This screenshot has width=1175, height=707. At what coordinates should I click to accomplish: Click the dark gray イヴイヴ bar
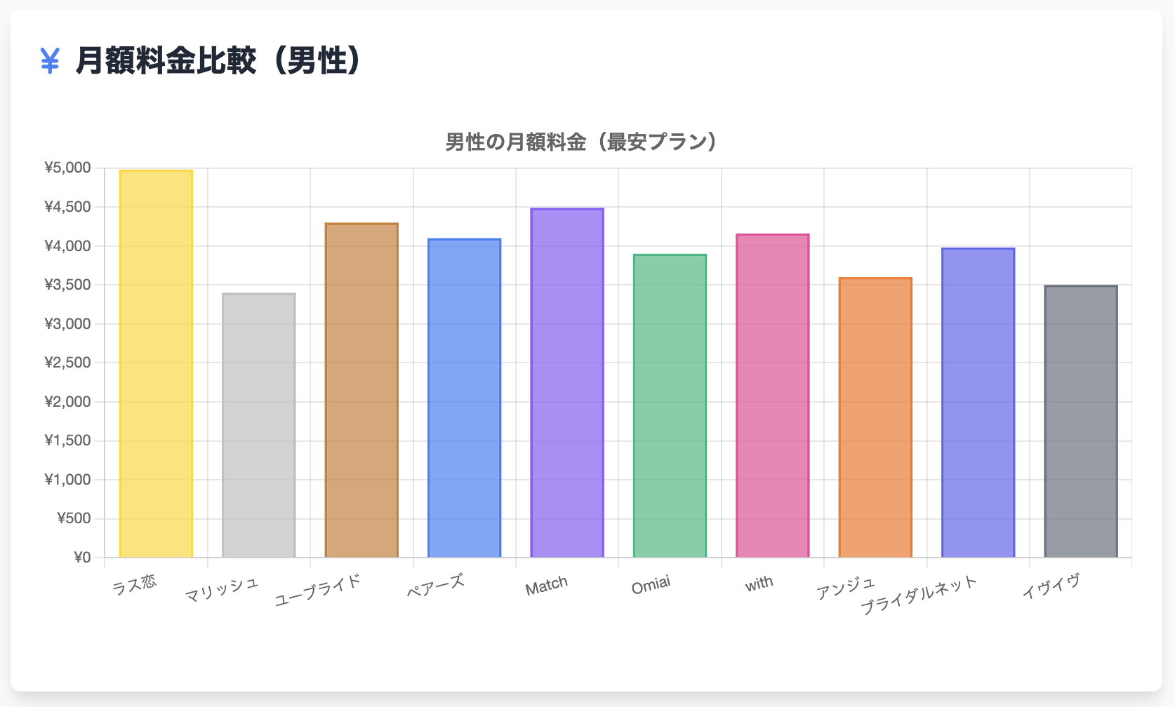coord(1081,422)
